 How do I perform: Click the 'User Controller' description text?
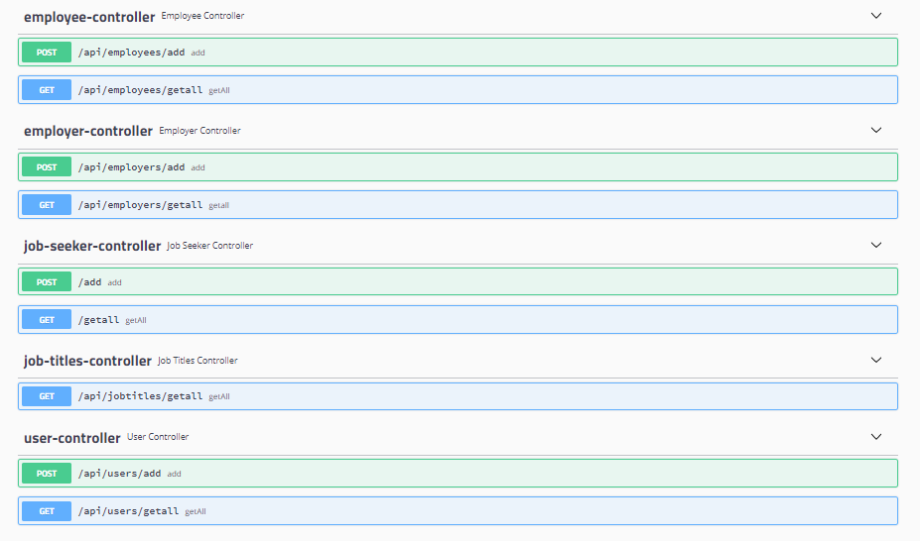(x=158, y=437)
